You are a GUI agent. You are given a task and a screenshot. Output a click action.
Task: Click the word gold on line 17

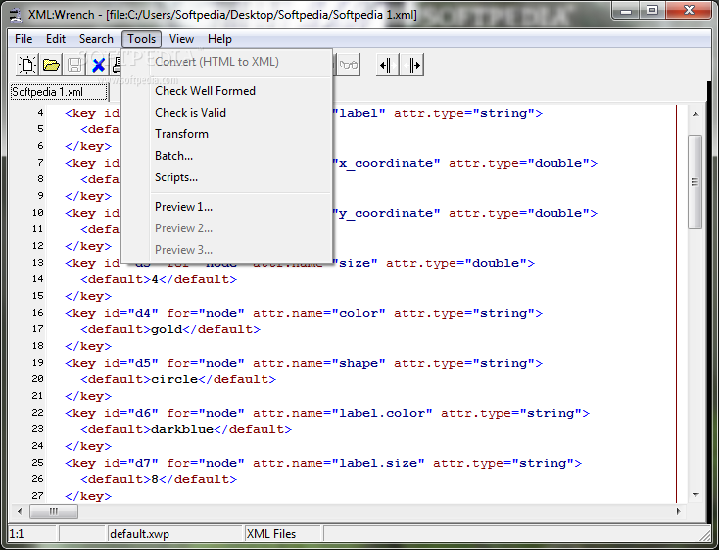(167, 329)
